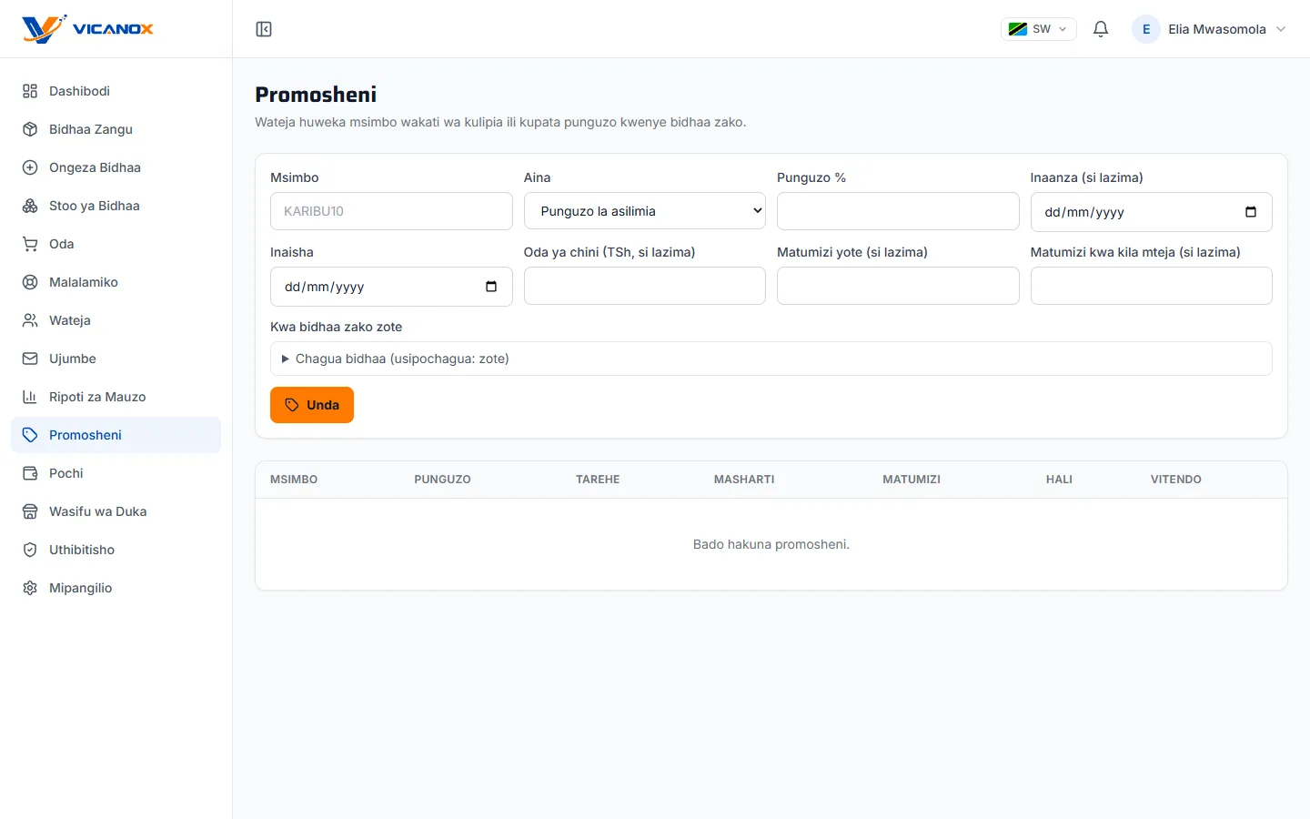Click the Bidhaa Zangu box icon

click(30, 129)
